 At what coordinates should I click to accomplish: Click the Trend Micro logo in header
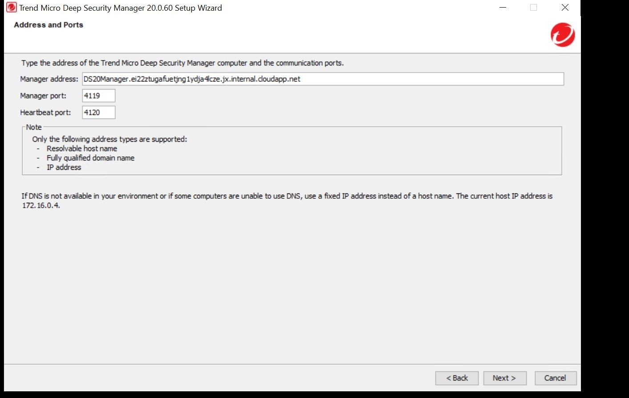pos(563,35)
